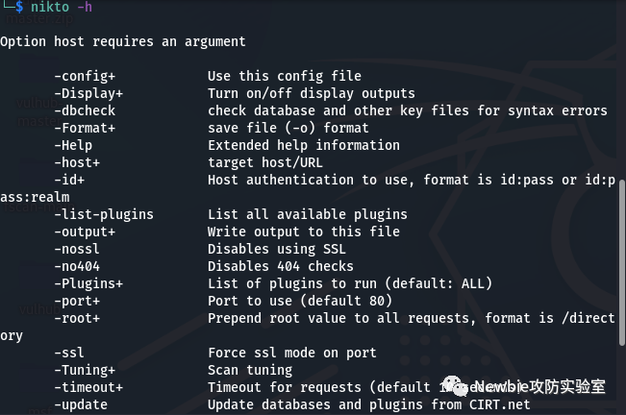Click the -no404 option text

click(x=77, y=266)
